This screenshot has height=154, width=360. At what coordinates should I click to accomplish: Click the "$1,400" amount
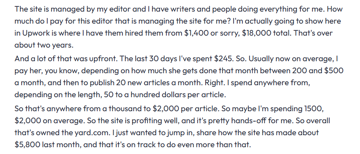coord(196,33)
